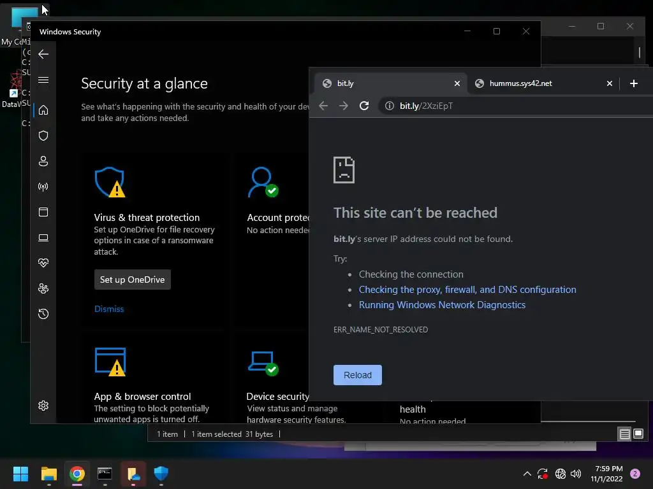The height and width of the screenshot is (489, 653).
Task: Open clock showing 7:59 PM
Action: 607,474
